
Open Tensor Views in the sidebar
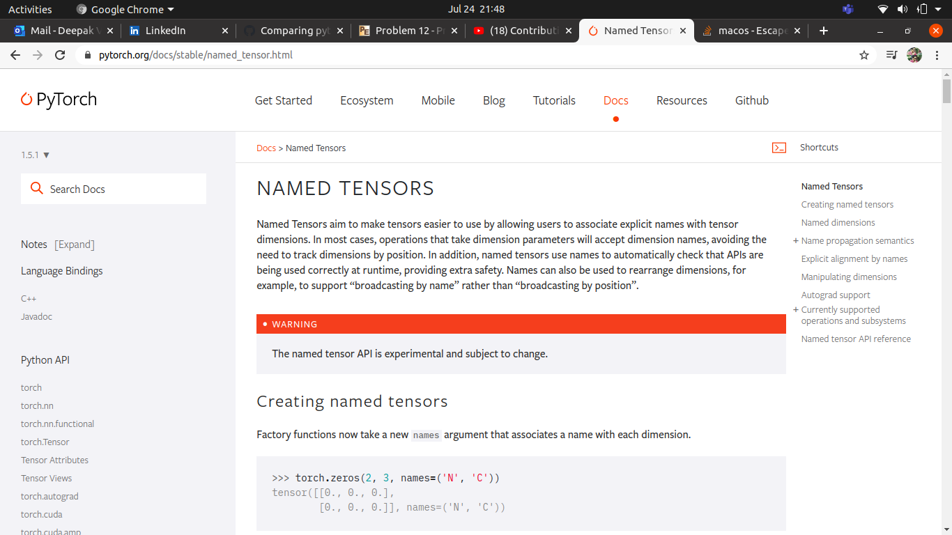(46, 478)
